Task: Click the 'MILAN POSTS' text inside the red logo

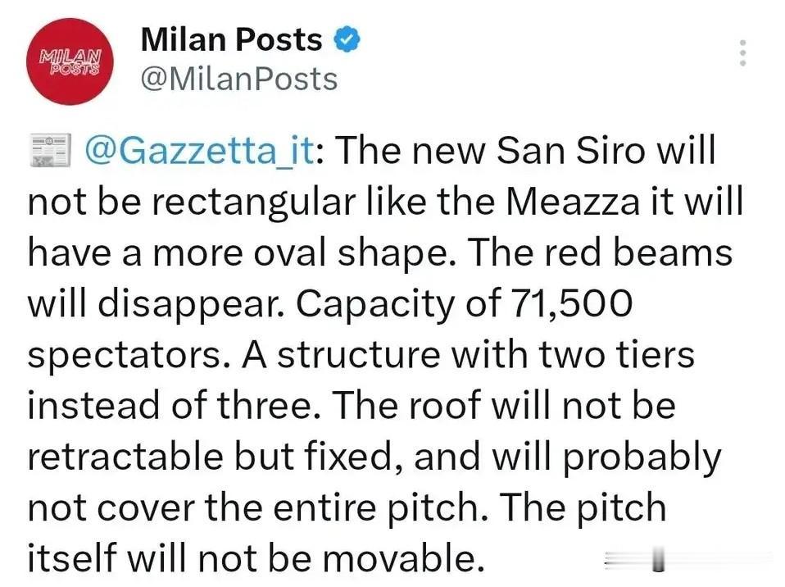Action: pos(70,61)
